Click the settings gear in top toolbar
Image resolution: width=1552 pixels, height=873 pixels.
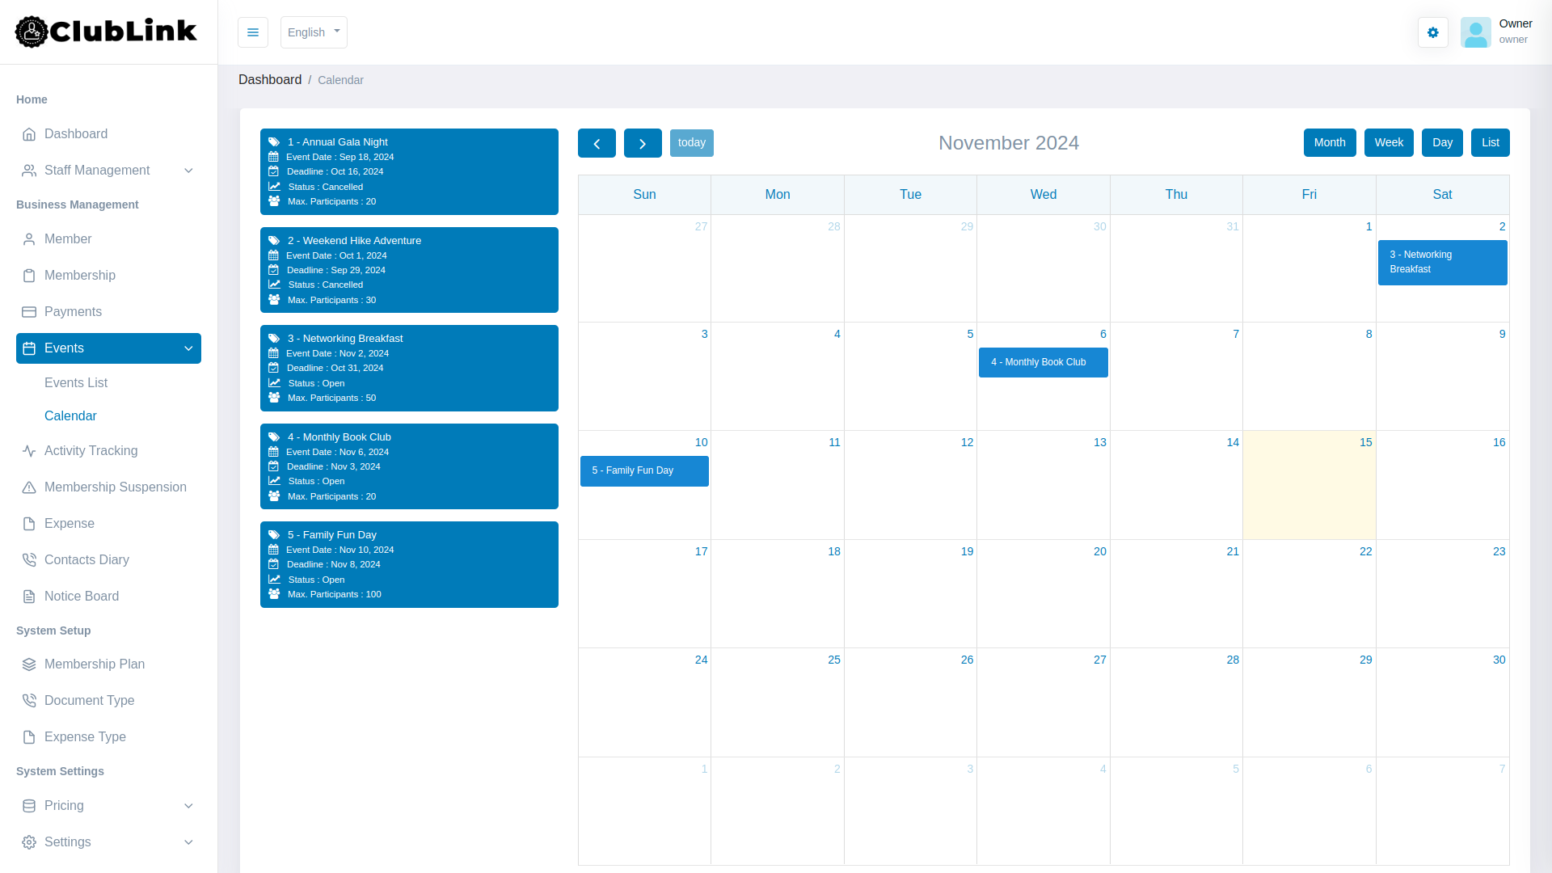pyautogui.click(x=1432, y=32)
